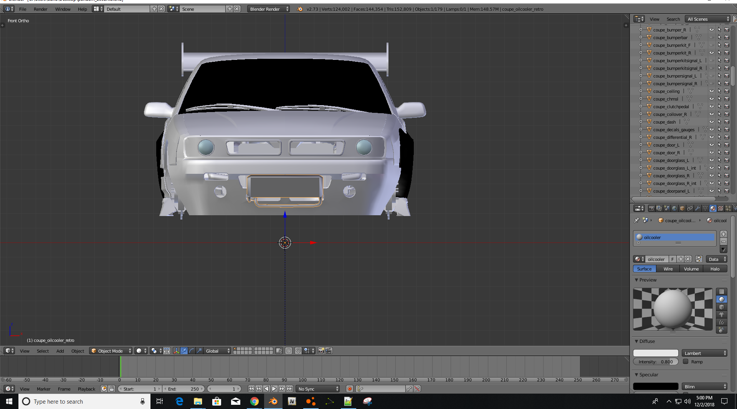Viewport: 737px width, 409px height.
Task: Enable the diffuse Ramp checkbox
Action: point(686,361)
